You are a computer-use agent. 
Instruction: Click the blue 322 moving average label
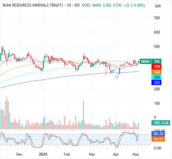156,82
